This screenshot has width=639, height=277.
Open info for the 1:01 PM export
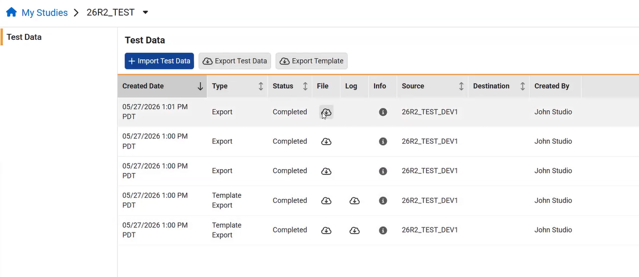click(x=383, y=112)
